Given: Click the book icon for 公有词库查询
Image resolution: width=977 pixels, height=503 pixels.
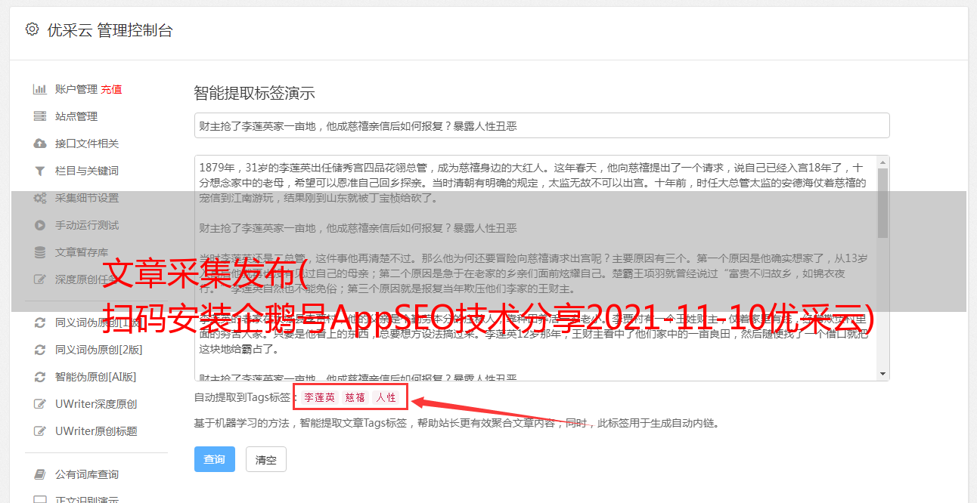Looking at the screenshot, I should click(40, 474).
